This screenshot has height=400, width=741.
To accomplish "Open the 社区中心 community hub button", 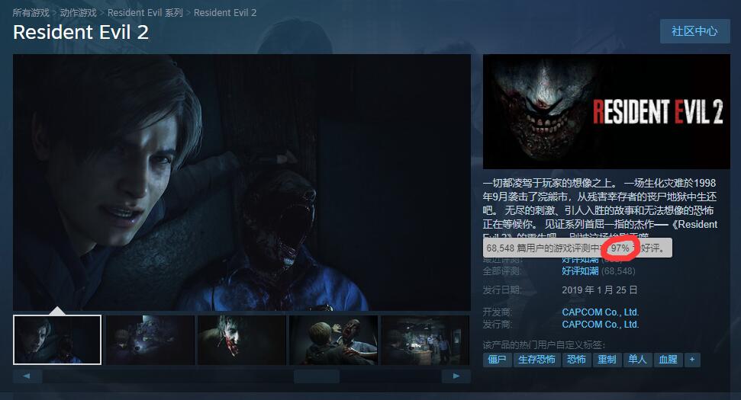I will (694, 31).
